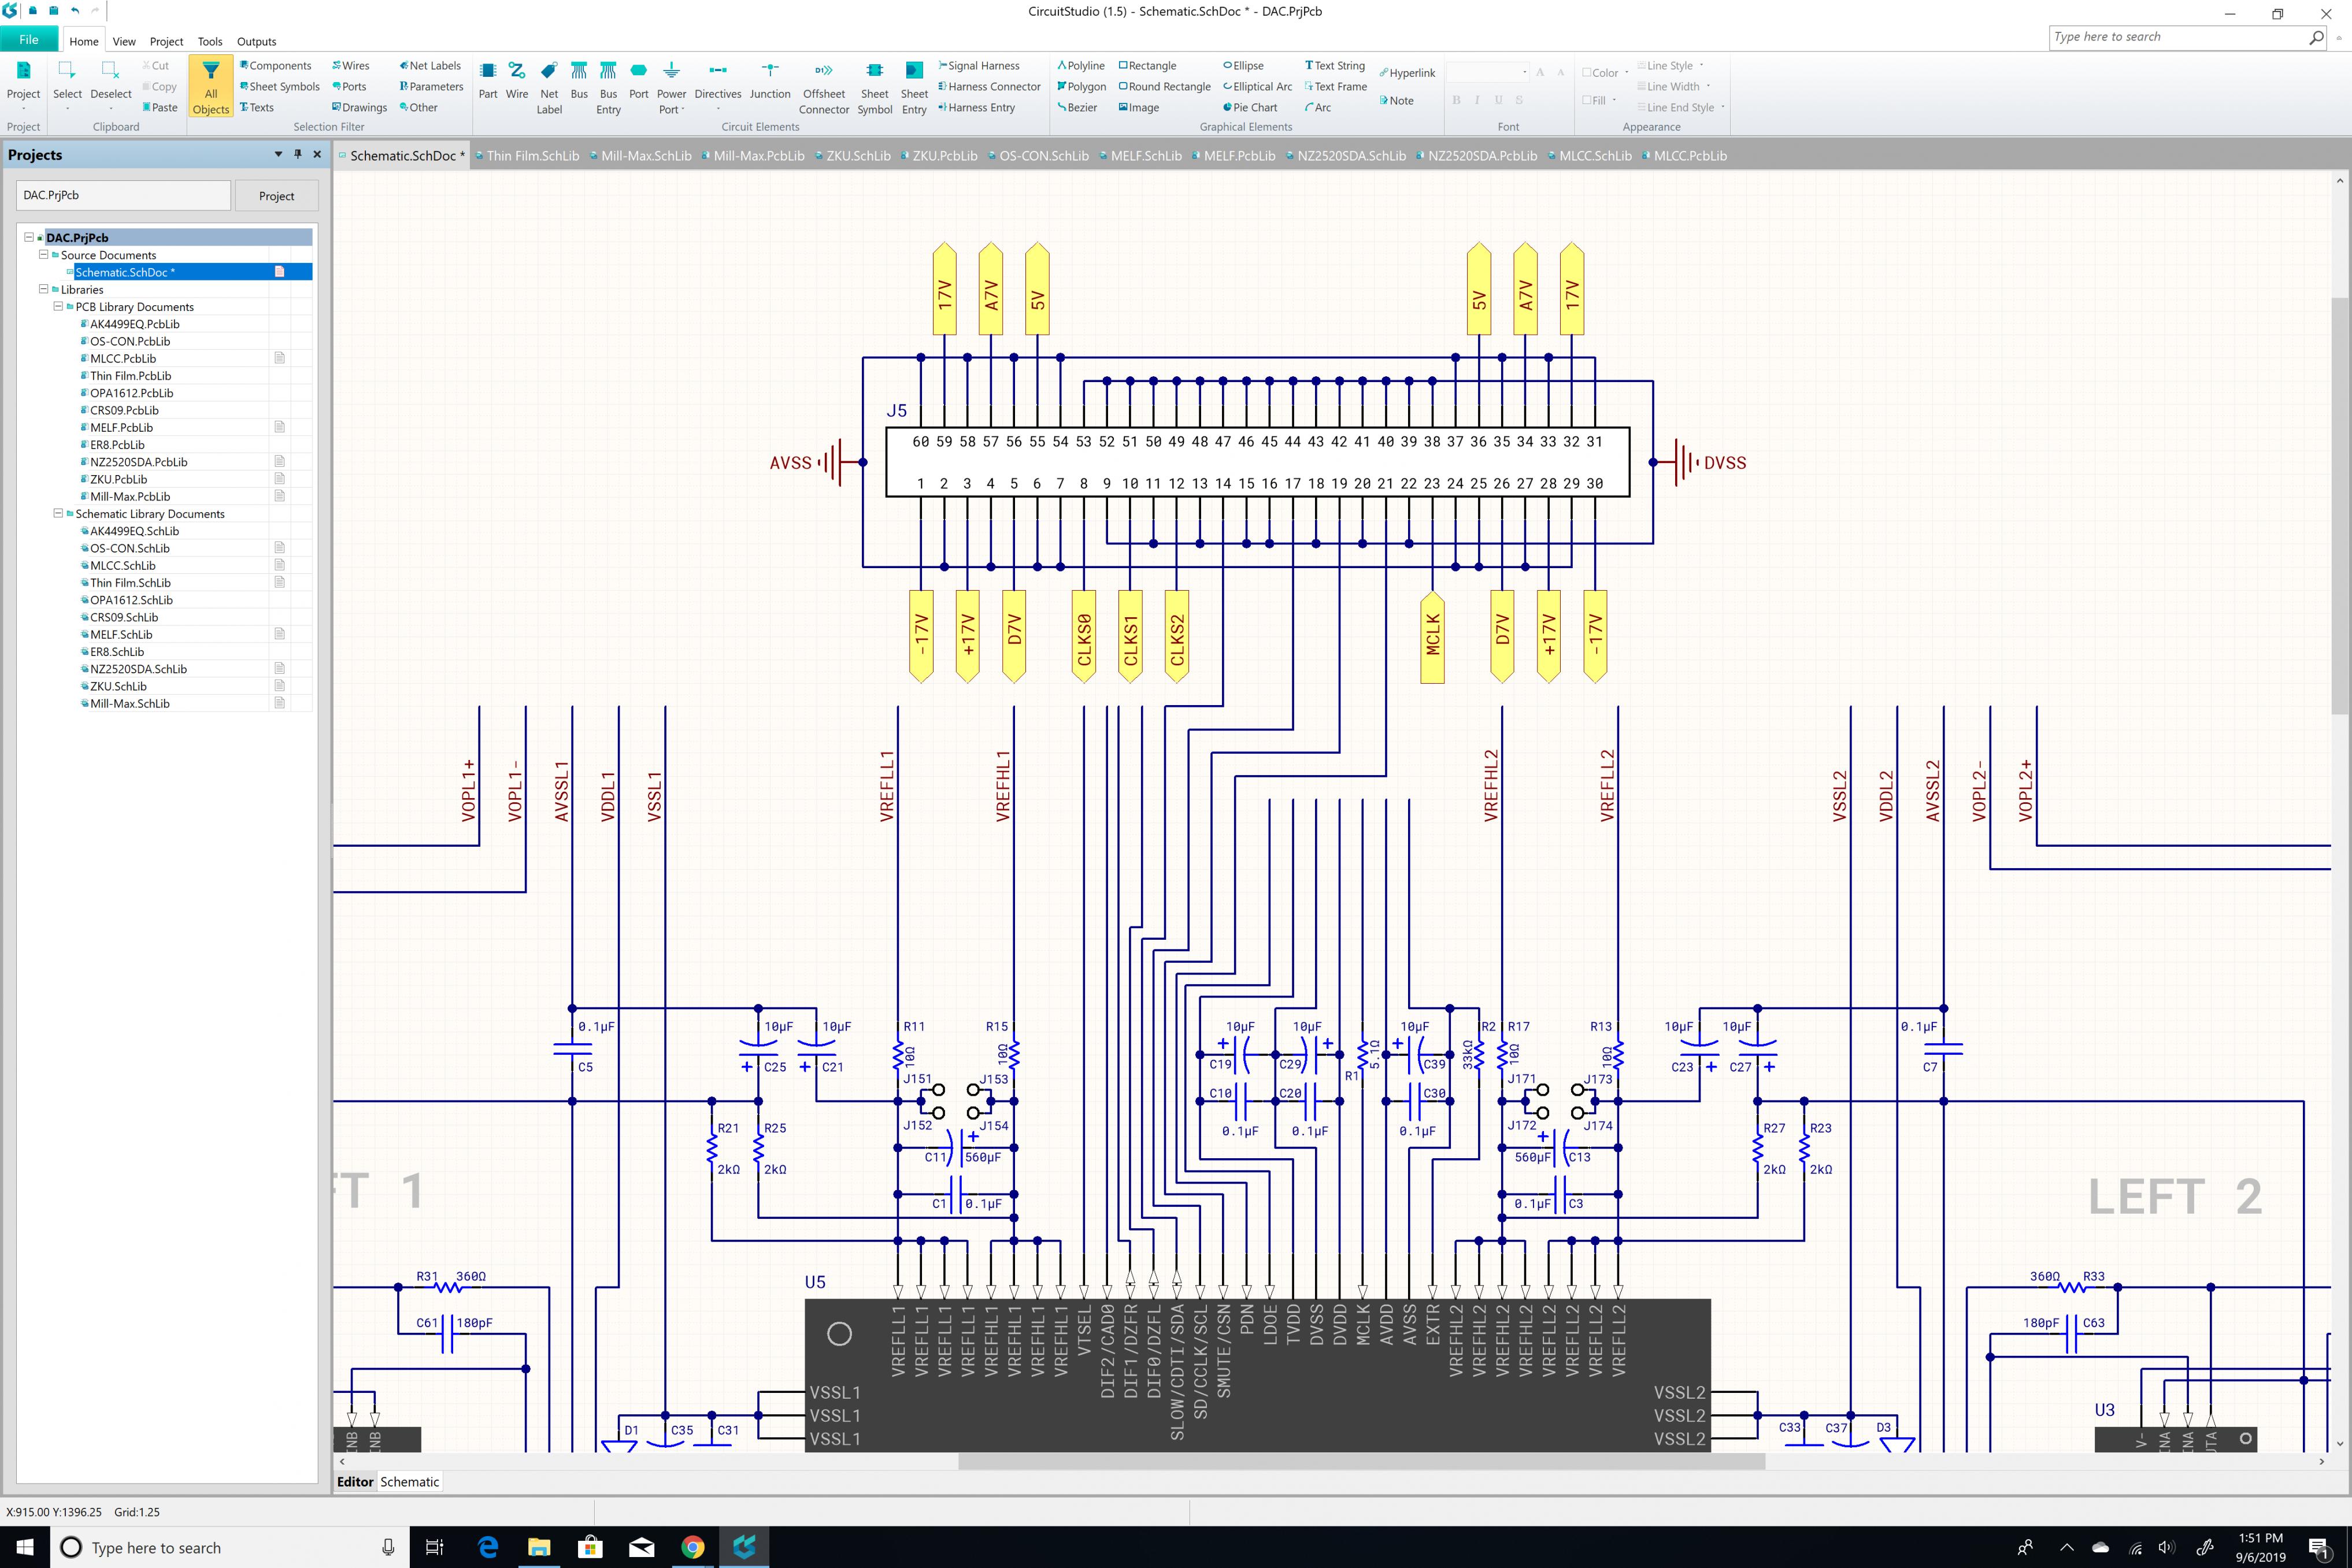Place a Net Label

pos(549,88)
